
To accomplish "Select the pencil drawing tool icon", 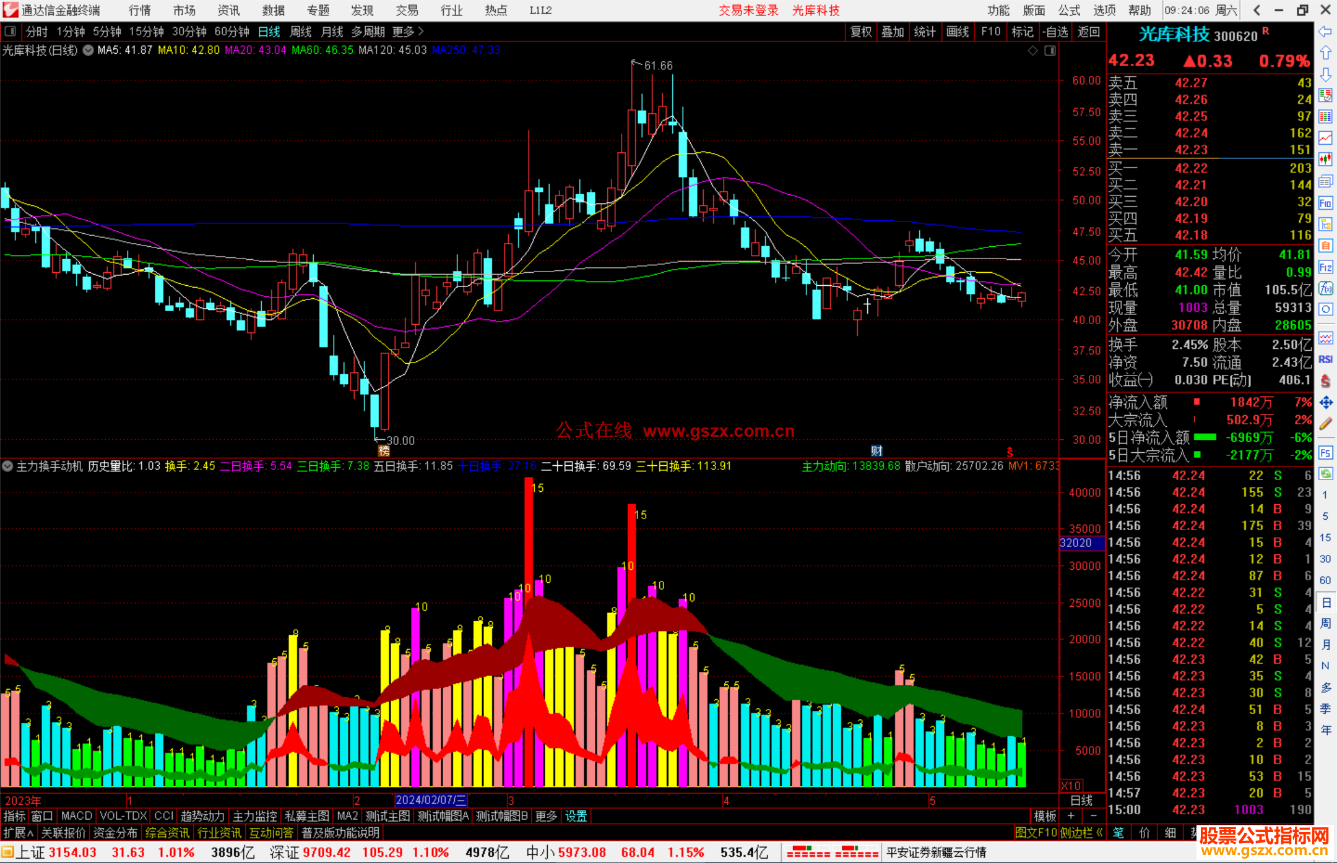I will pos(1325,424).
